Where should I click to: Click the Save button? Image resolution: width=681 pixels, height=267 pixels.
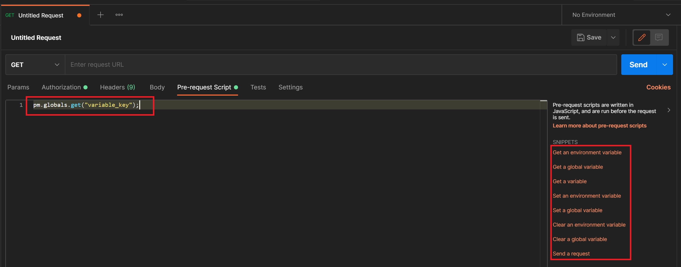589,37
